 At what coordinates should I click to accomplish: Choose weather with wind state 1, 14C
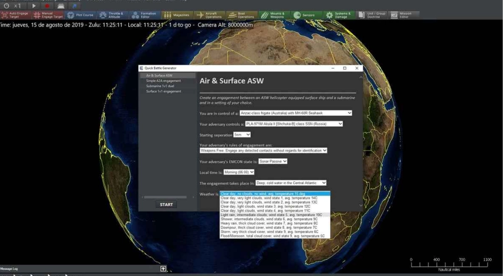[x=275, y=198]
